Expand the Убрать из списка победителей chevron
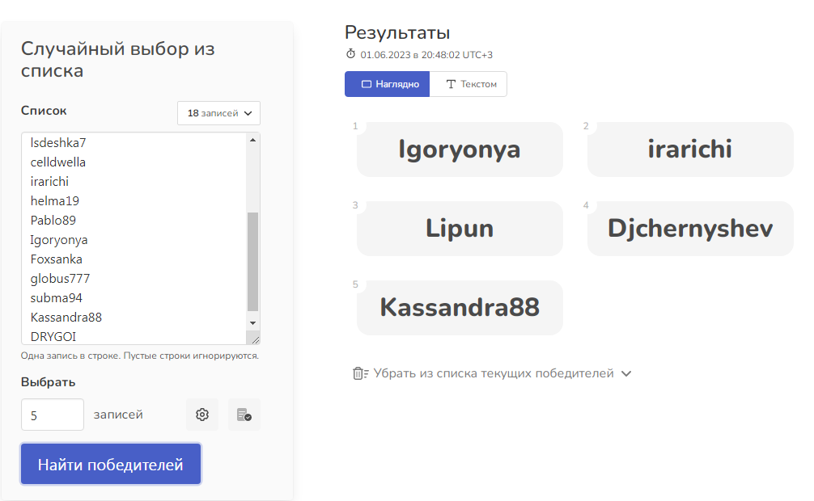 pos(625,373)
